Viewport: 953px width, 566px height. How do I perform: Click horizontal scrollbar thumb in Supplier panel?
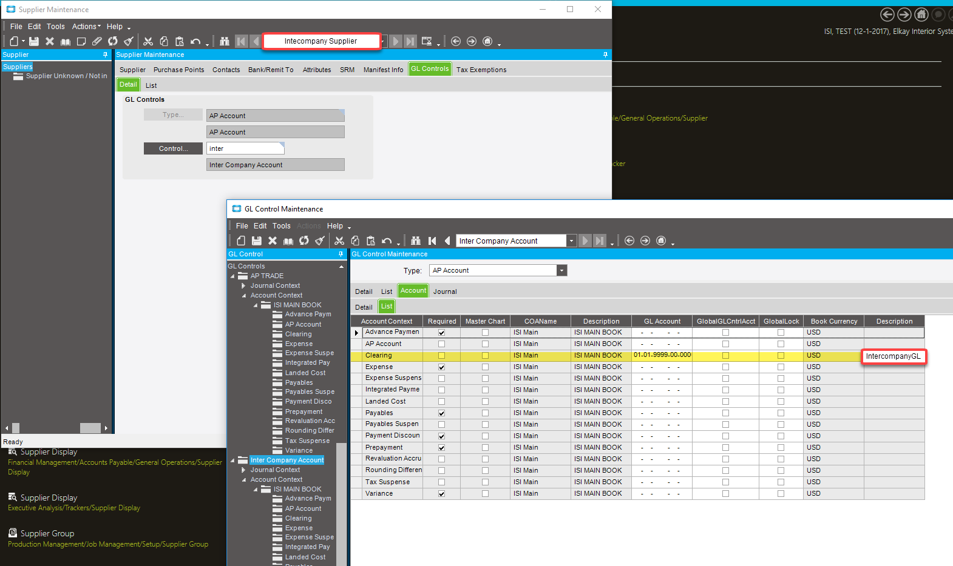(90, 428)
